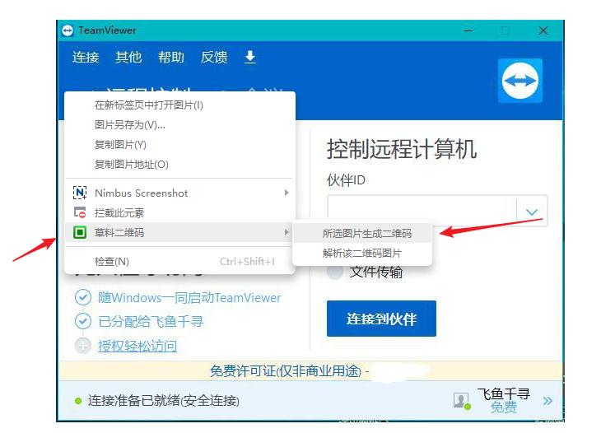601x433 pixels.
Task: Expand the contacts panel with double chevron
Action: (x=547, y=401)
